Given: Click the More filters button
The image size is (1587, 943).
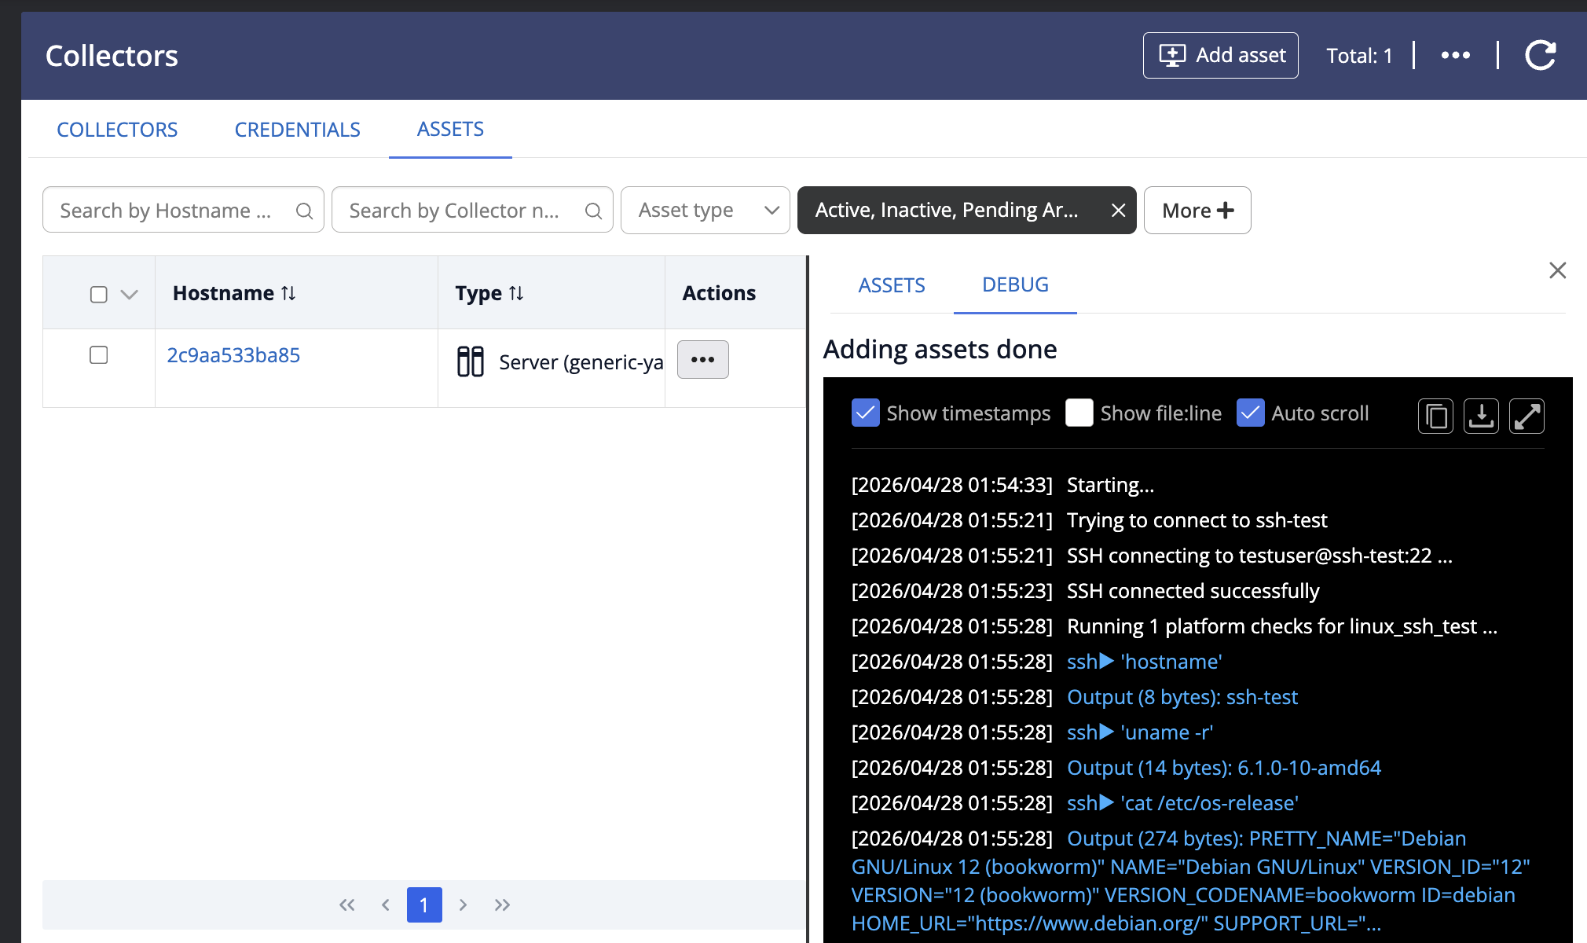Looking at the screenshot, I should [1197, 210].
